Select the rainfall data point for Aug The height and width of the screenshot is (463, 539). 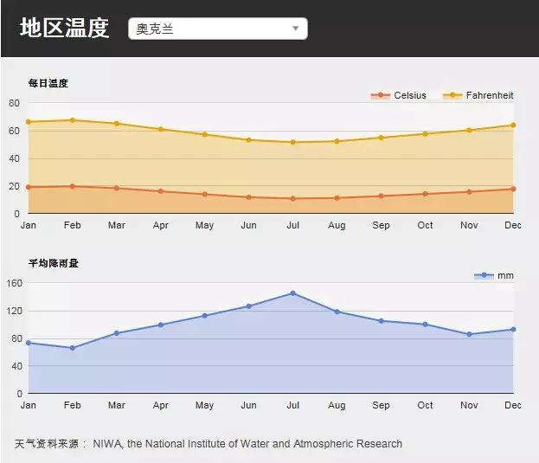click(x=337, y=312)
